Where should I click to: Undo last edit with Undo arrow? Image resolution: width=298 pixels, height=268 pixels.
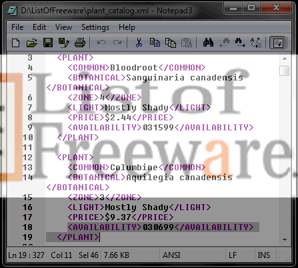tap(101, 43)
